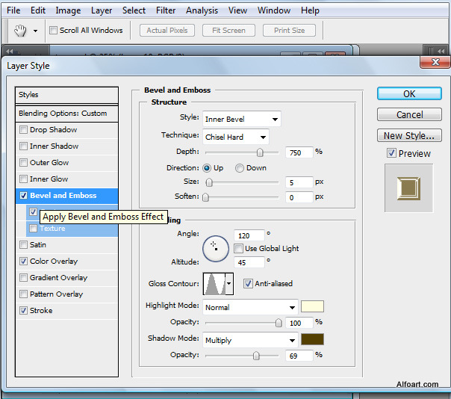Click the Depth slider handle
Image resolution: width=451 pixels, height=399 pixels.
point(260,152)
